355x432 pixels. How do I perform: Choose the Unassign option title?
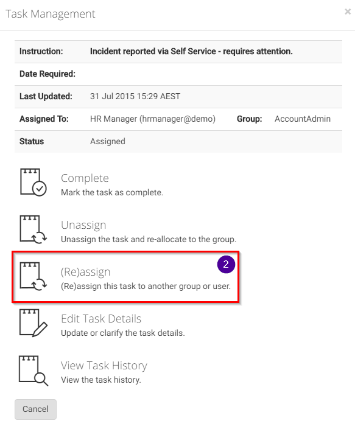83,225
